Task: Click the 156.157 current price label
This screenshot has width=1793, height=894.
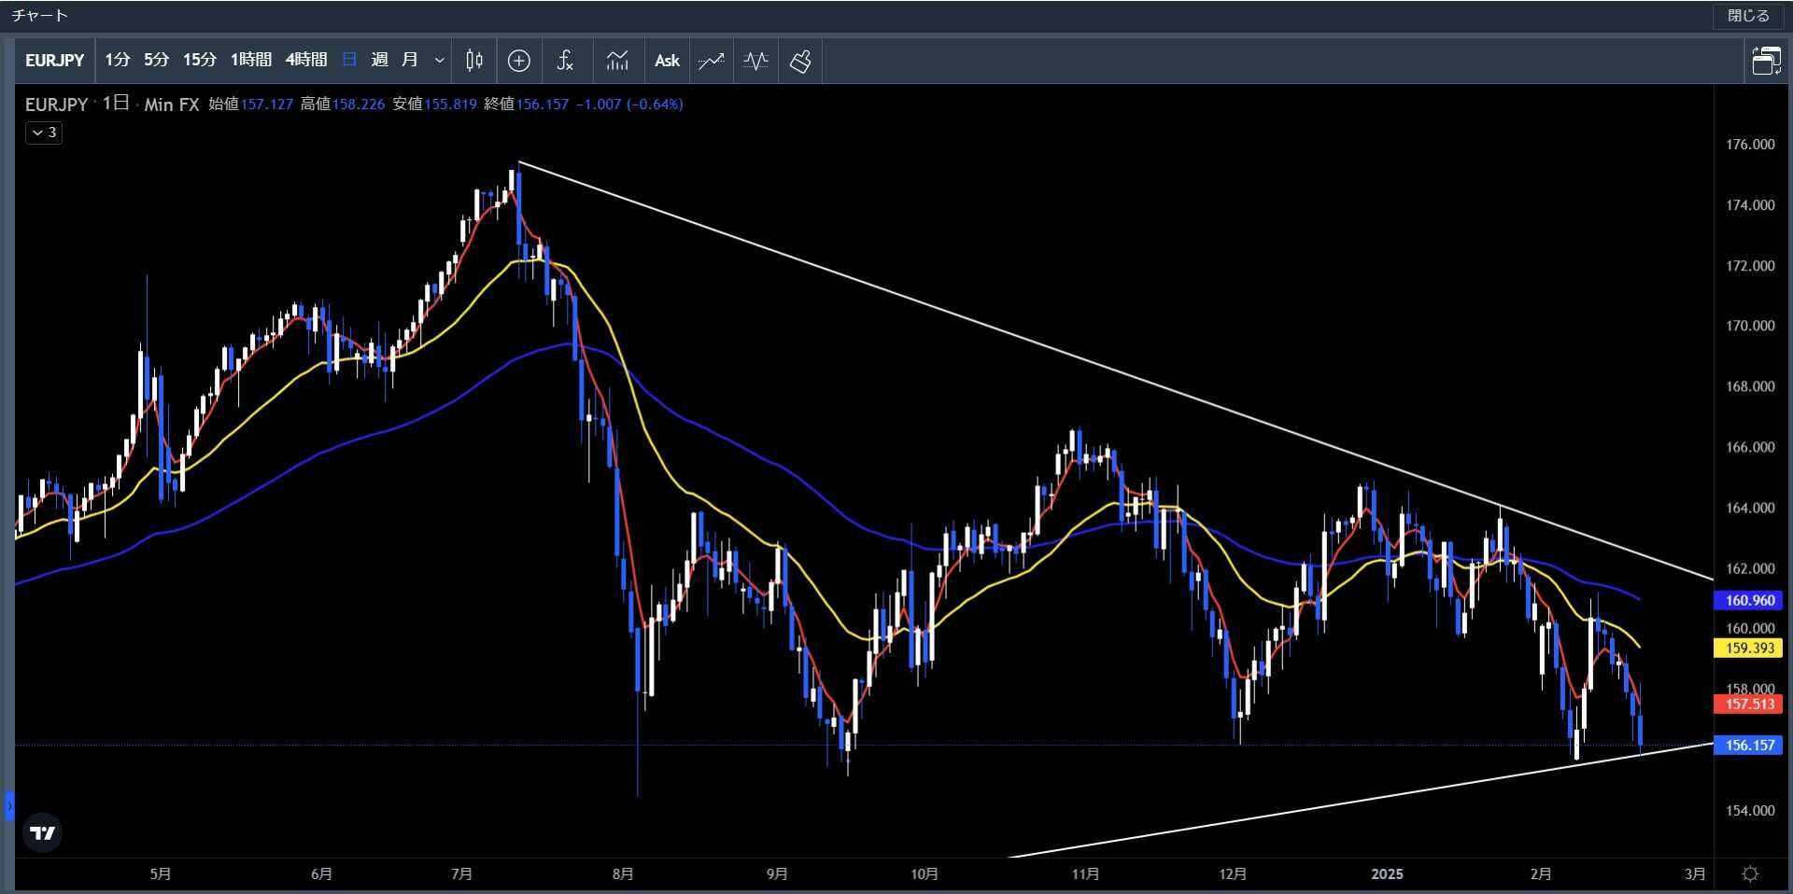Action: point(1749,745)
